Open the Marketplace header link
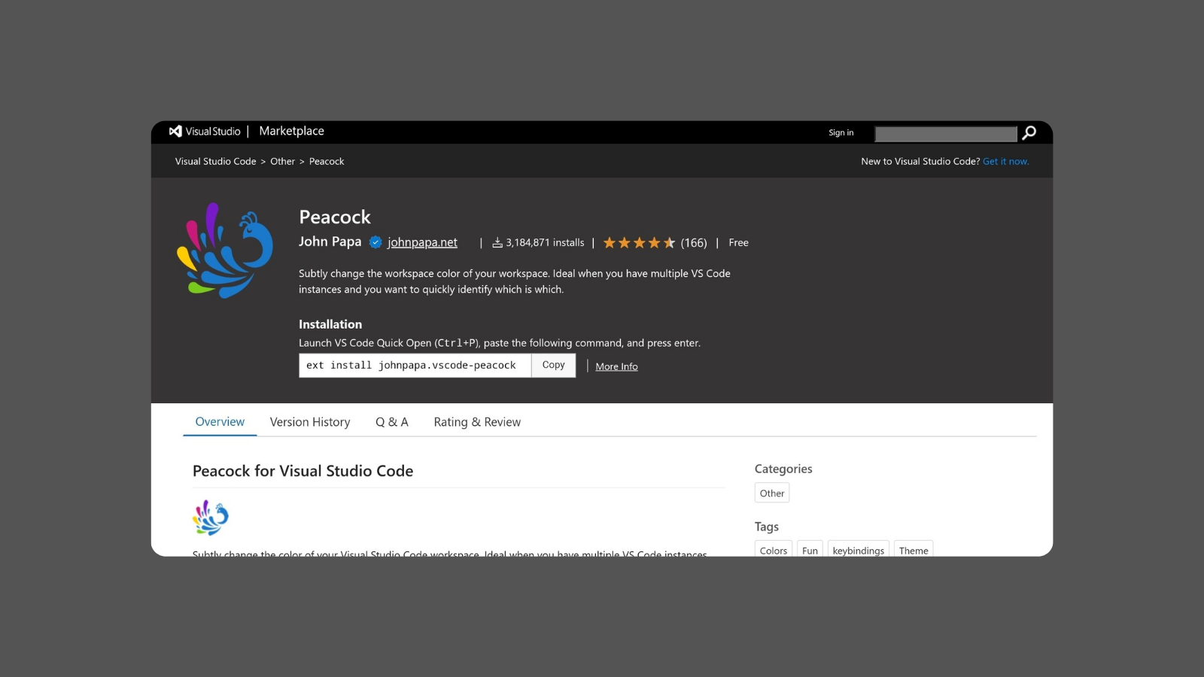1204x677 pixels. click(x=291, y=131)
